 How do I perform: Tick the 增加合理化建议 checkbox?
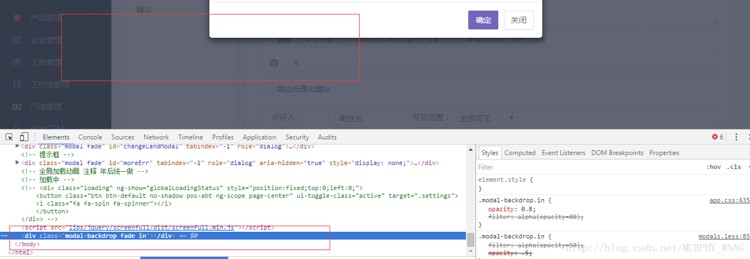tap(268, 89)
